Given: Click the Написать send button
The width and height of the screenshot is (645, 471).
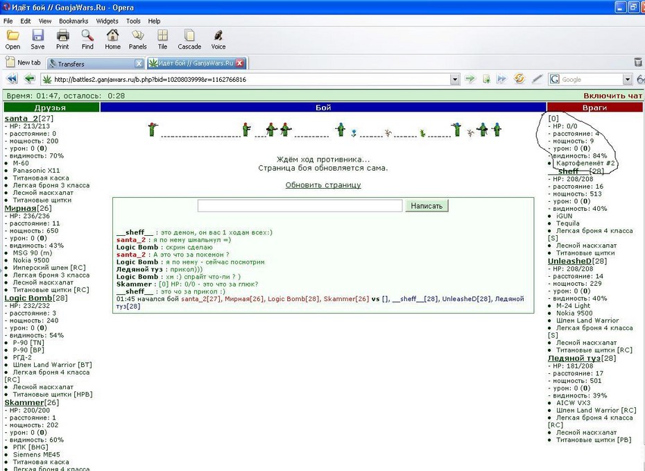Looking at the screenshot, I should click(x=427, y=206).
